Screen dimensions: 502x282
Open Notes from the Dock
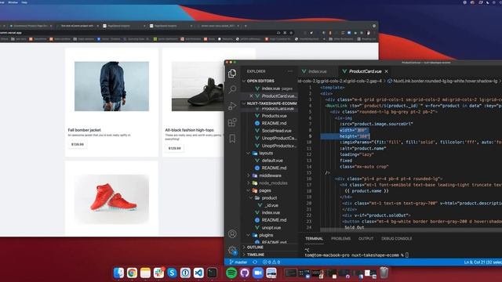(x=145, y=273)
